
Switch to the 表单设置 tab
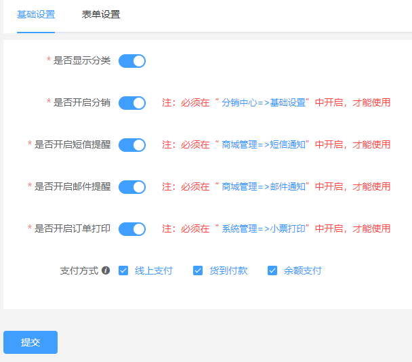click(101, 14)
